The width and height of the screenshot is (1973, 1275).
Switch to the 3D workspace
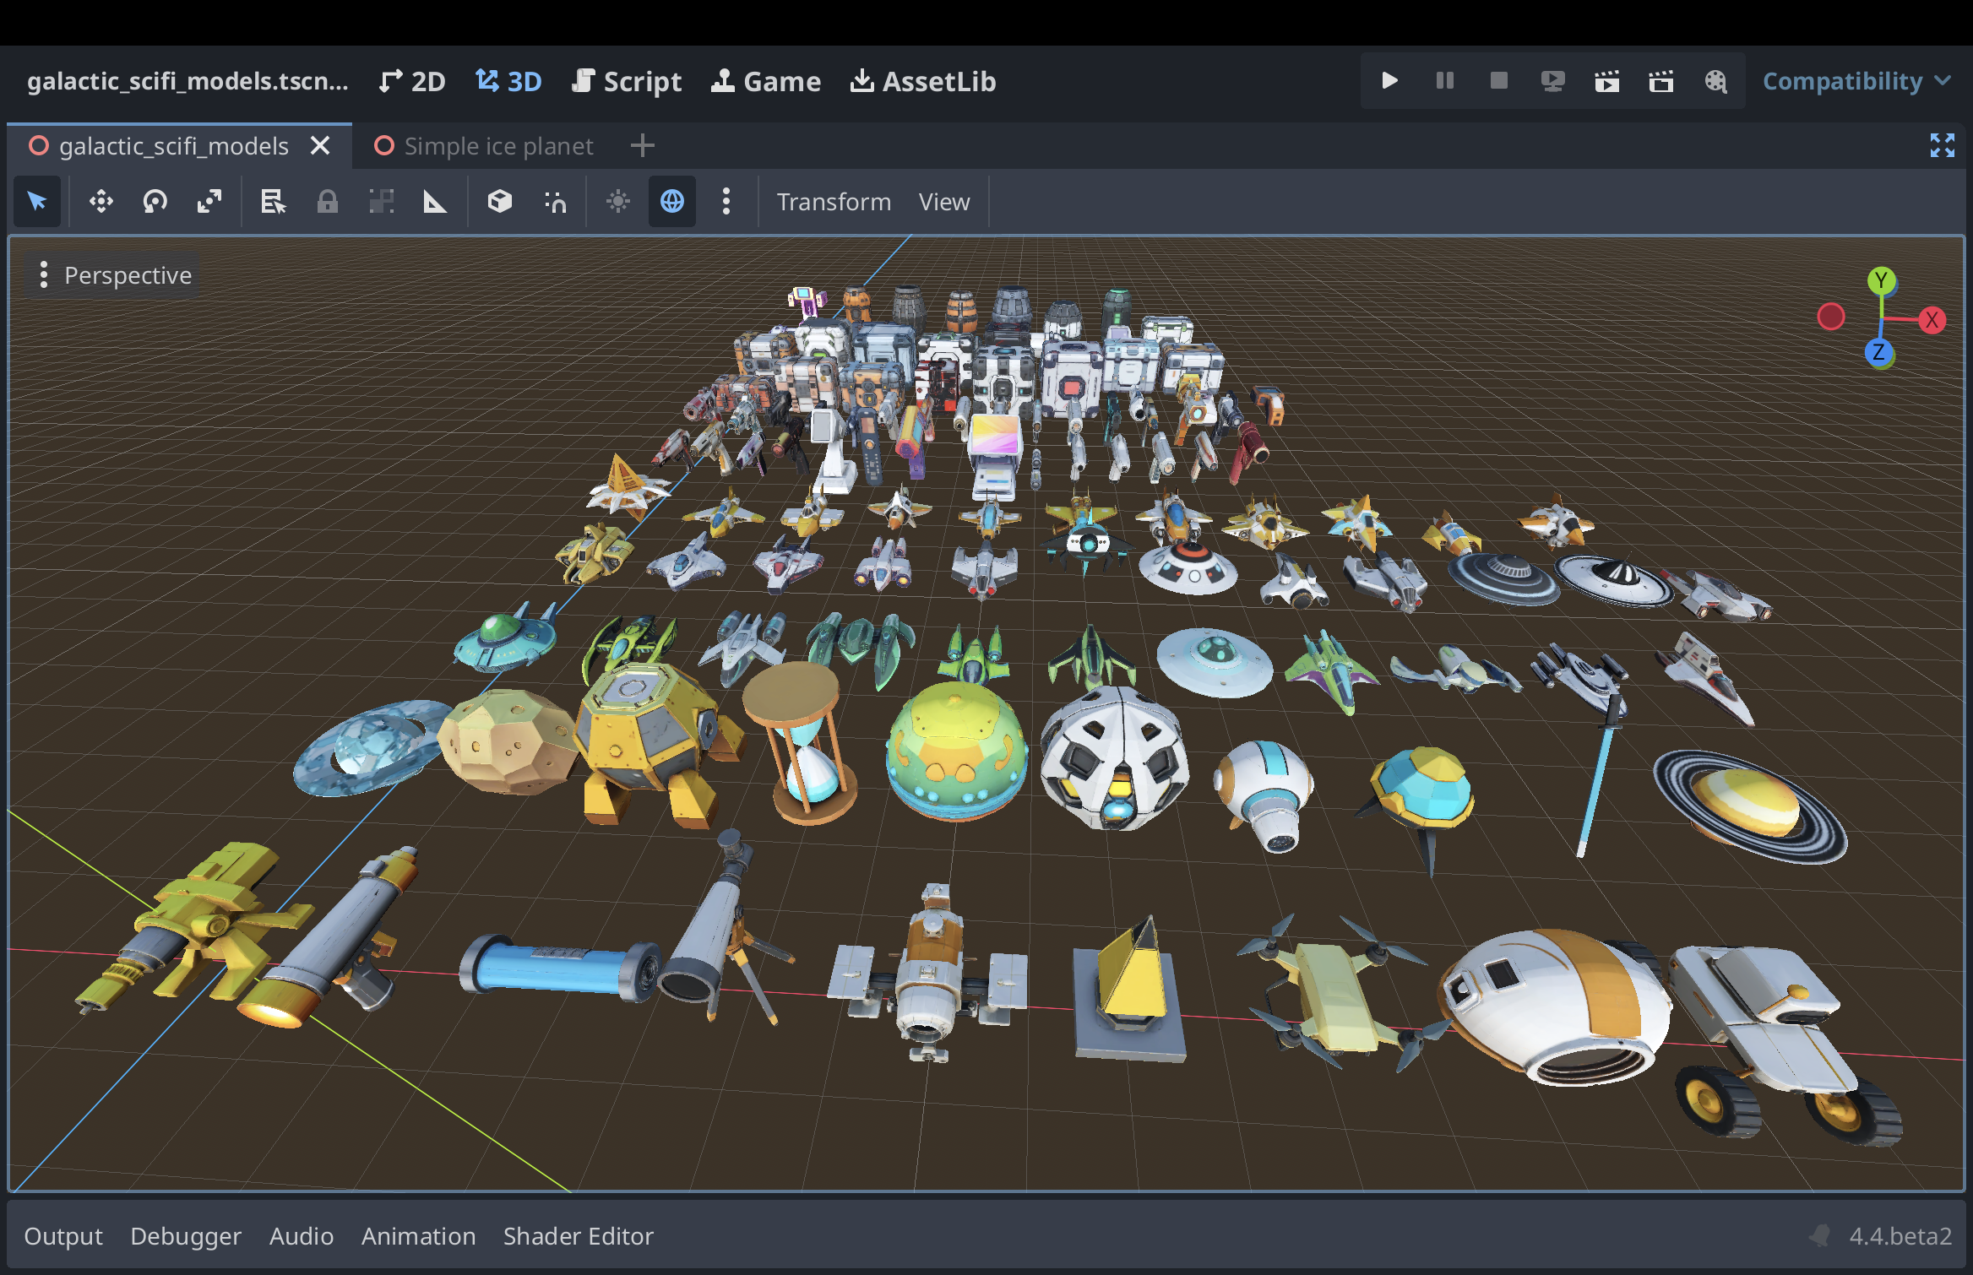[x=508, y=81]
